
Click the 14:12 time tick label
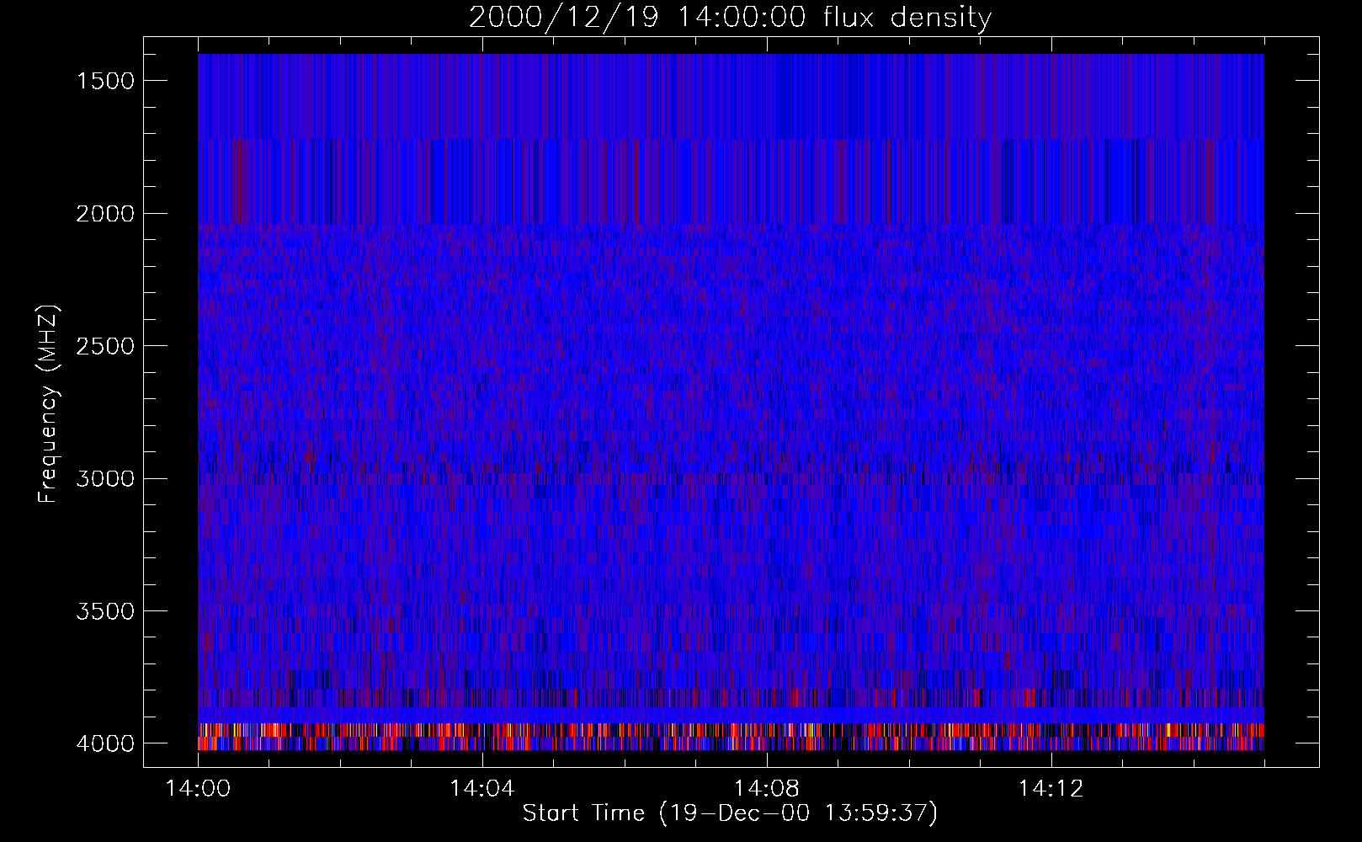point(1051,789)
